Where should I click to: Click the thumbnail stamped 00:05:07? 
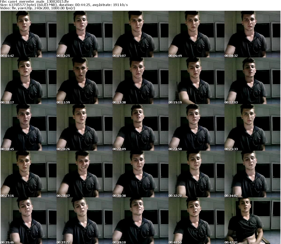(140, 34)
